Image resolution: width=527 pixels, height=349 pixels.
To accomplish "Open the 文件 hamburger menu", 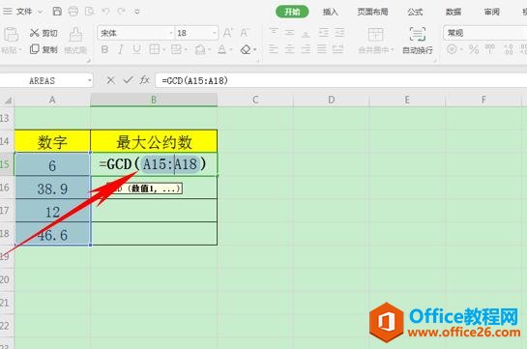I will 8,12.
